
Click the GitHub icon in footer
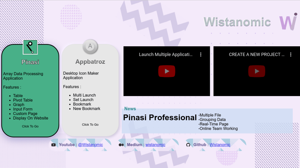188,145
